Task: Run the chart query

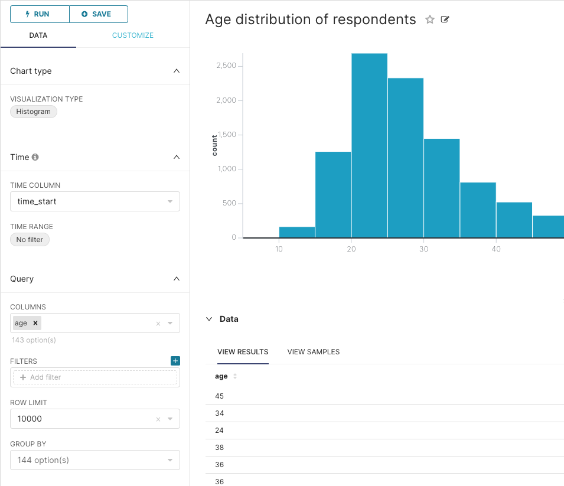Action: pos(40,14)
